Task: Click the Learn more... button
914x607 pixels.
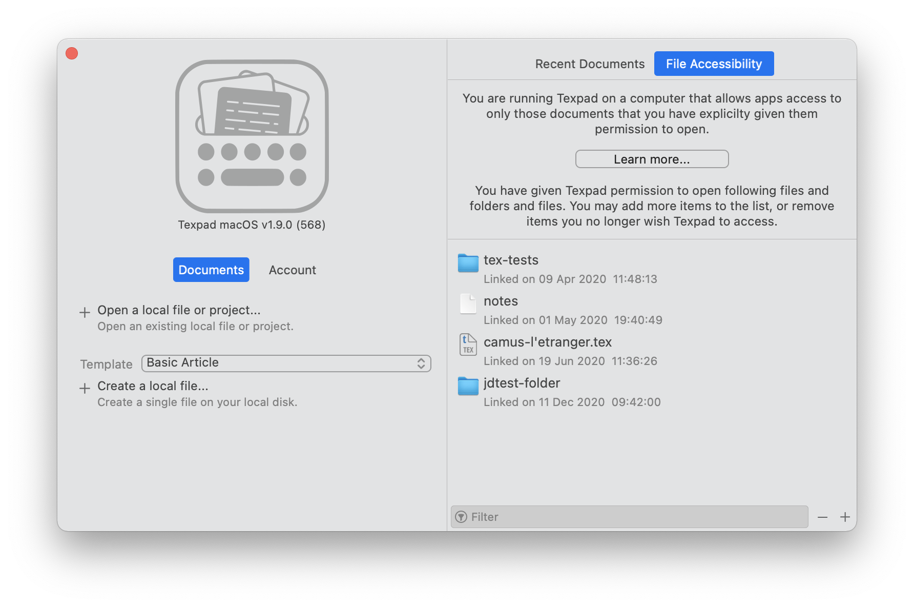Action: tap(652, 159)
